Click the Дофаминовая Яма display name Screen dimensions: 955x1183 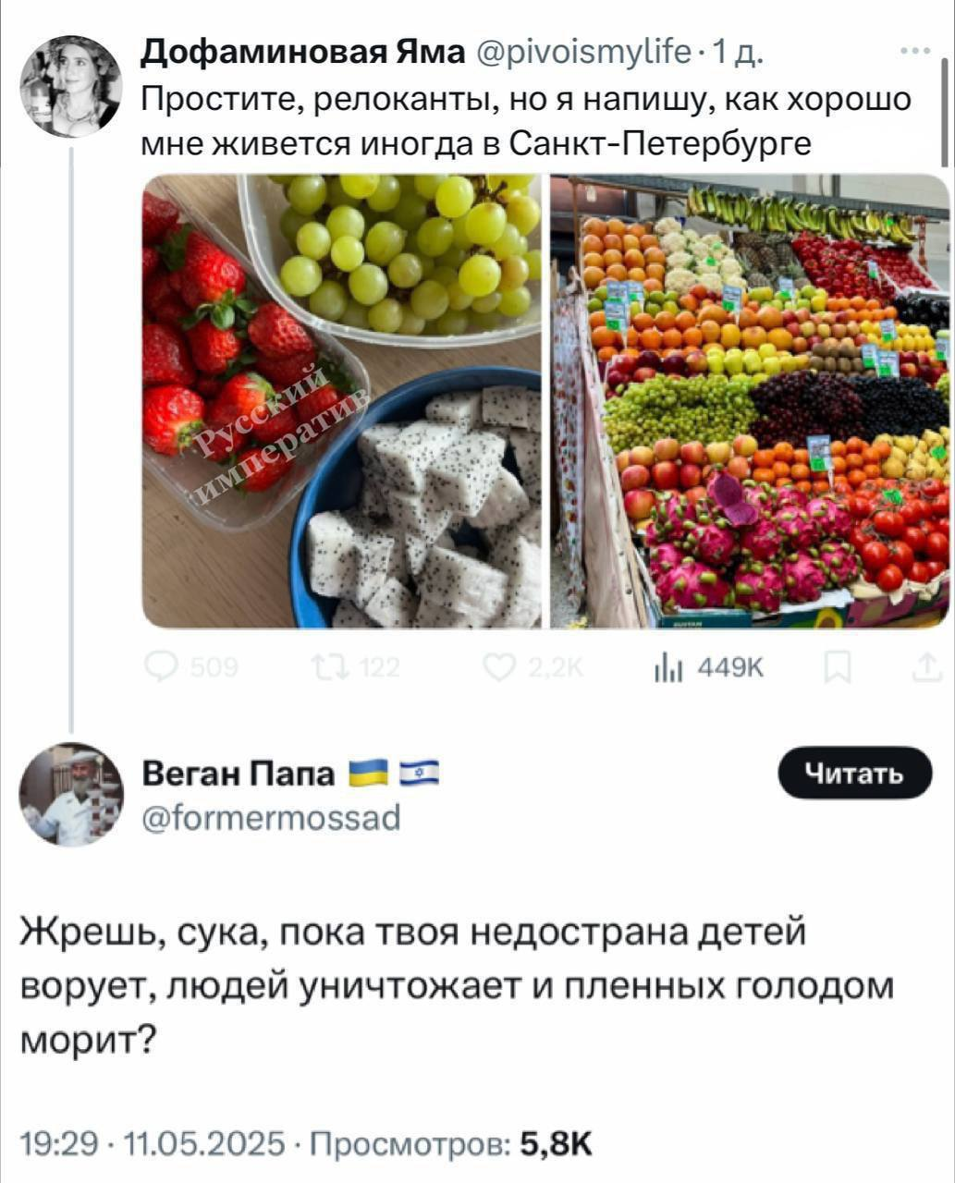tap(303, 54)
